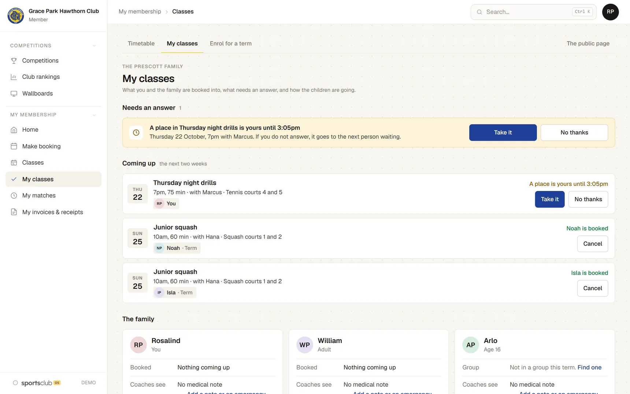Select My matches clock icon
The width and height of the screenshot is (630, 394).
click(x=14, y=196)
